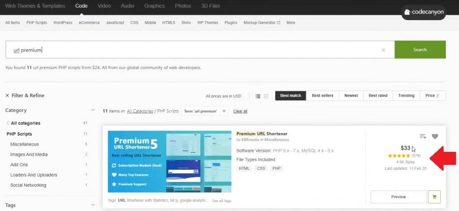
Task: Click the CSS file type tag
Action: tap(261, 168)
